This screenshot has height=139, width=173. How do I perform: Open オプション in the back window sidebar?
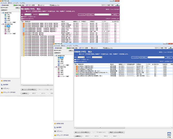[5, 88]
